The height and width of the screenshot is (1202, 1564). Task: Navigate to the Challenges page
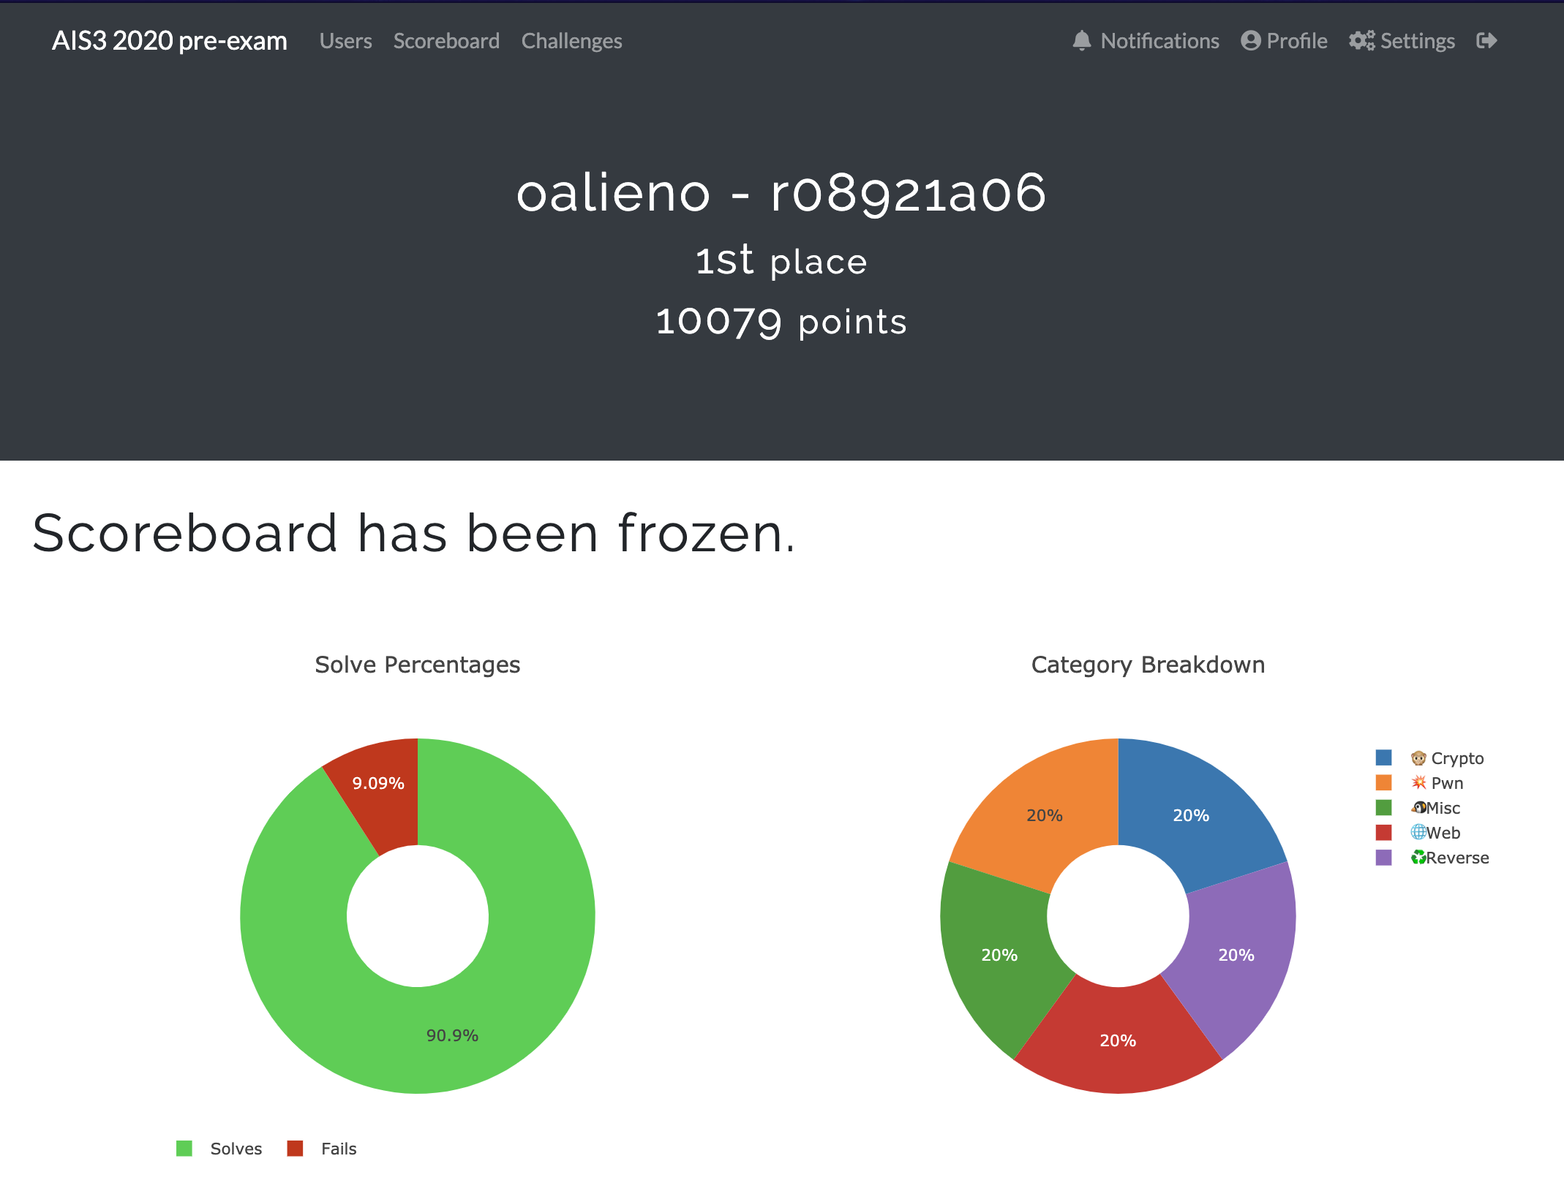[x=571, y=40]
